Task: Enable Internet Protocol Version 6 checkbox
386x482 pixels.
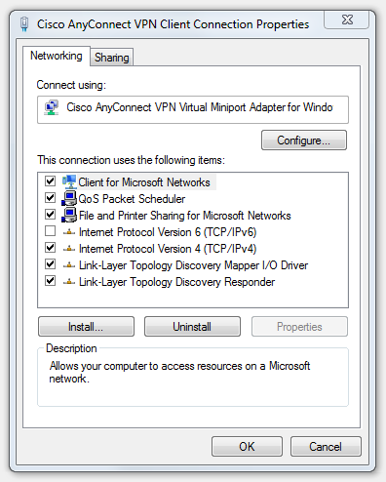Action: pos(50,231)
